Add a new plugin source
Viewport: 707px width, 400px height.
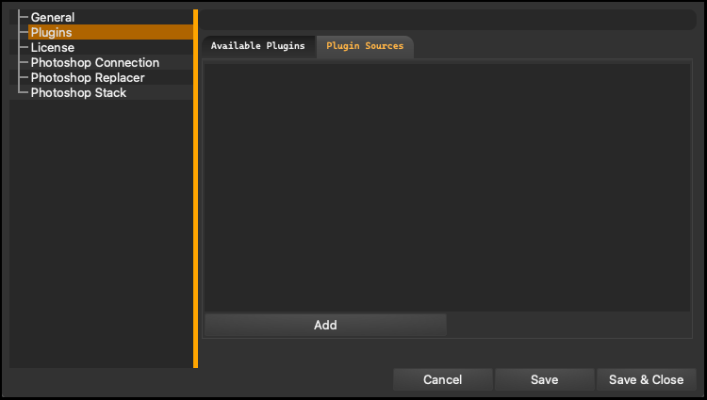[x=325, y=325]
